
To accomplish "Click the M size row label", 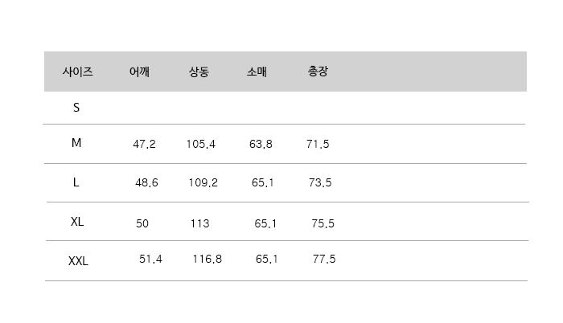I will pyautogui.click(x=76, y=143).
